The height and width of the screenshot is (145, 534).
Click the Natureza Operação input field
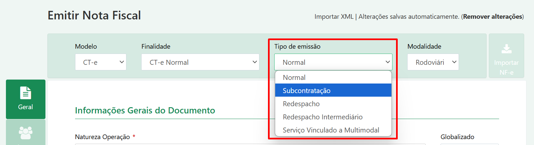250,144
